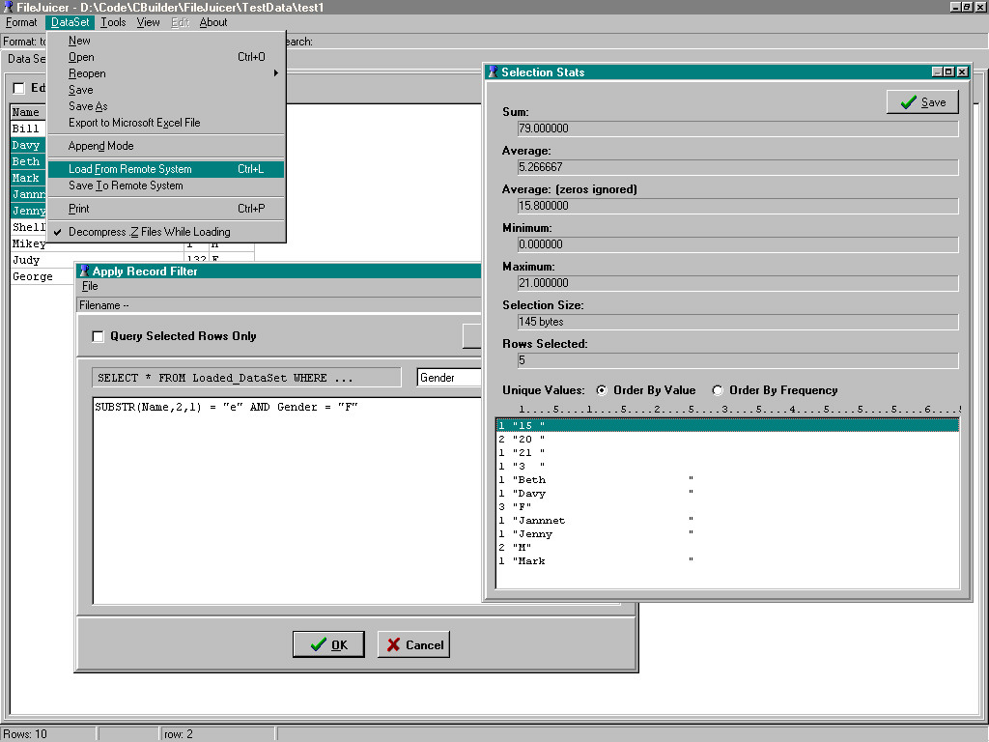This screenshot has height=742, width=989.
Task: Open the Tools menu
Action: point(113,23)
